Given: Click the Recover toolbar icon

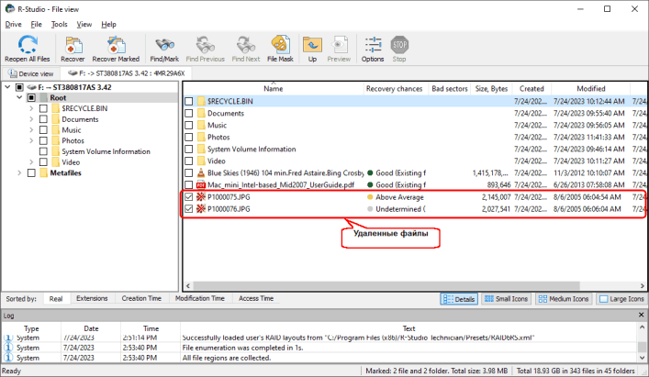Looking at the screenshot, I should point(73,45).
